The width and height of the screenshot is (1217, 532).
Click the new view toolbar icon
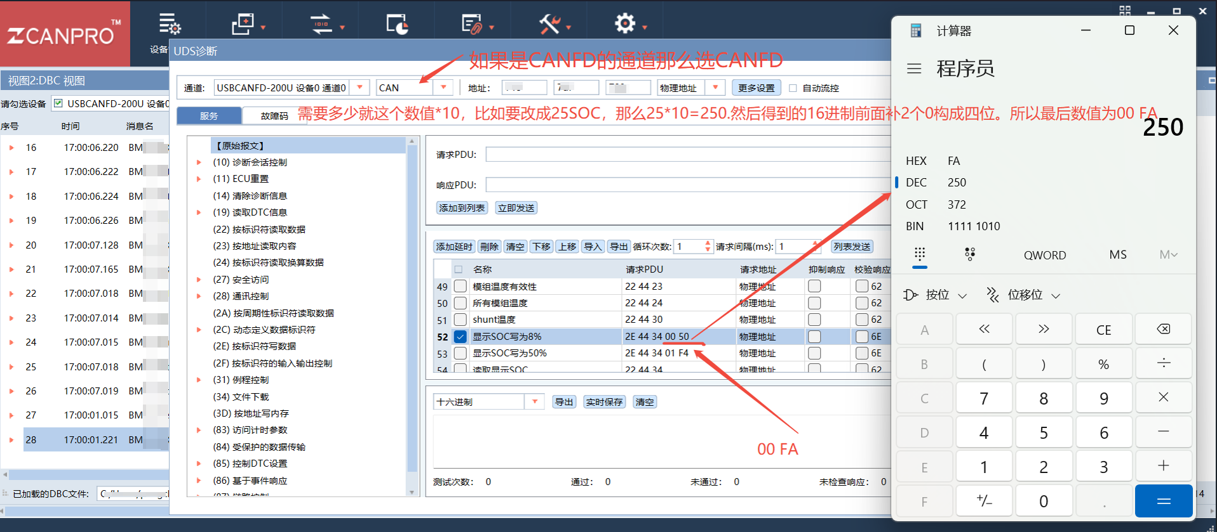click(x=243, y=24)
